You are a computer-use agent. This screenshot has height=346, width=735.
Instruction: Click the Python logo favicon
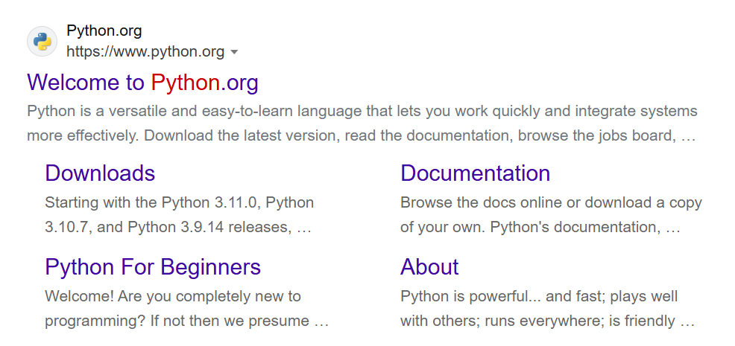(42, 41)
